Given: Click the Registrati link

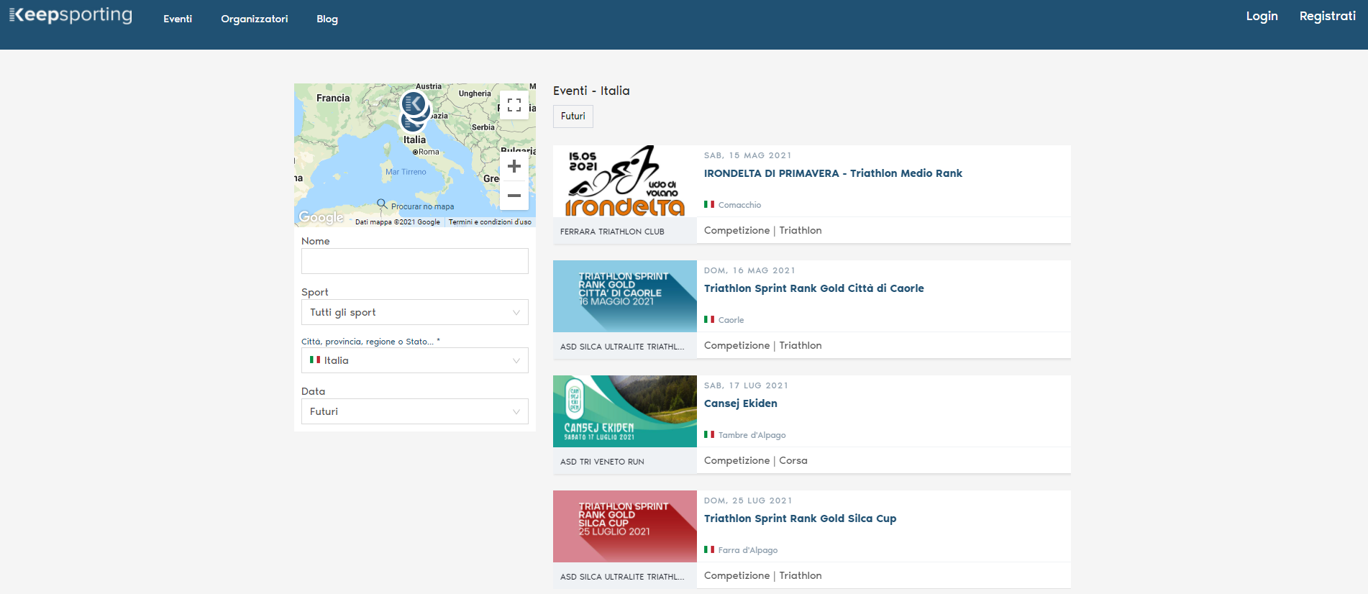Looking at the screenshot, I should pos(1327,16).
